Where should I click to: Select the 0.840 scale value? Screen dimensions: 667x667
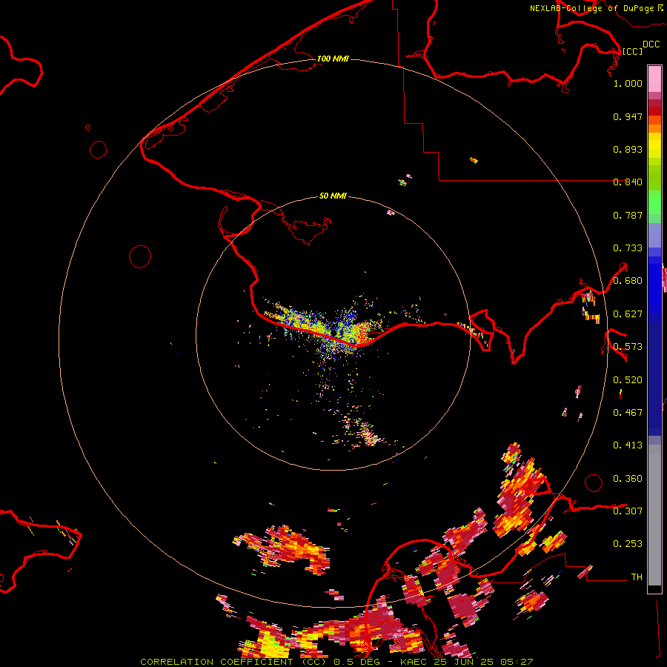[x=628, y=182]
